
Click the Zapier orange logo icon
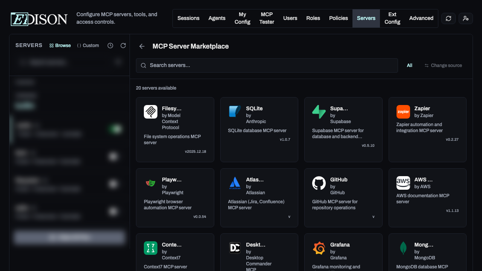tap(403, 112)
